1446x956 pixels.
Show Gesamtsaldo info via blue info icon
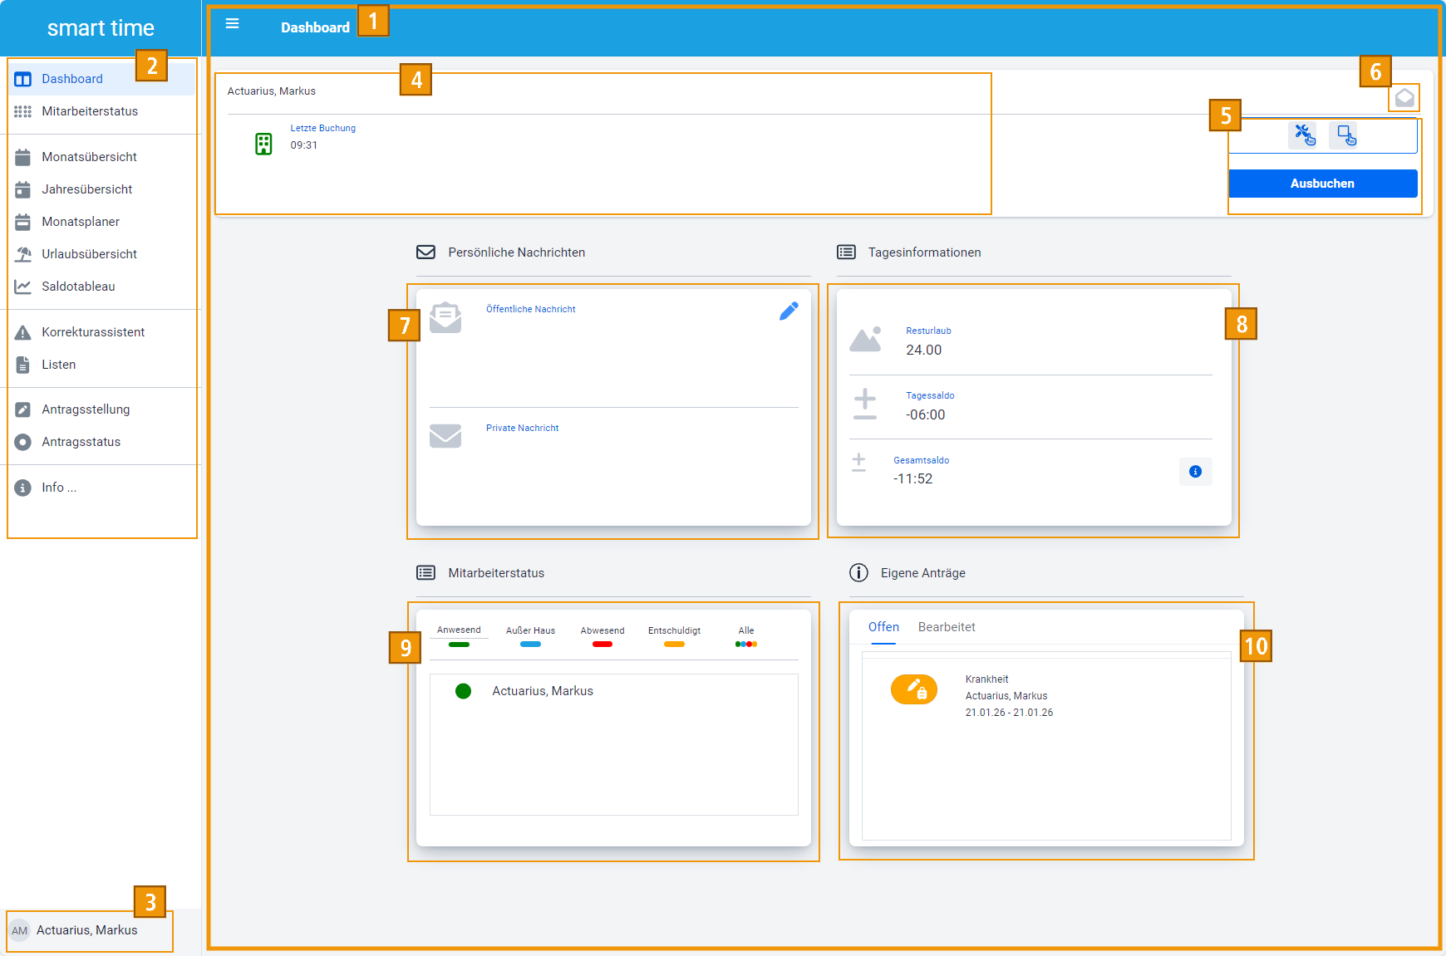click(1194, 472)
